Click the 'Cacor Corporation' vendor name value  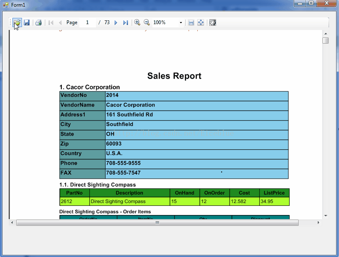tap(197, 106)
